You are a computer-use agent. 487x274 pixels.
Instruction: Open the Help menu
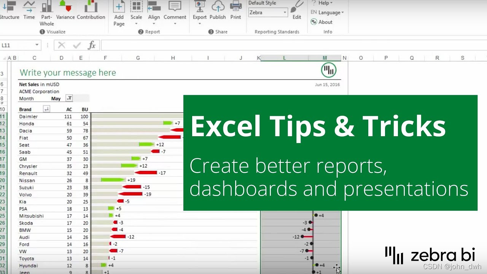point(323,3)
